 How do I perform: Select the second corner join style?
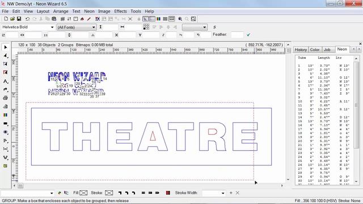click(x=127, y=193)
